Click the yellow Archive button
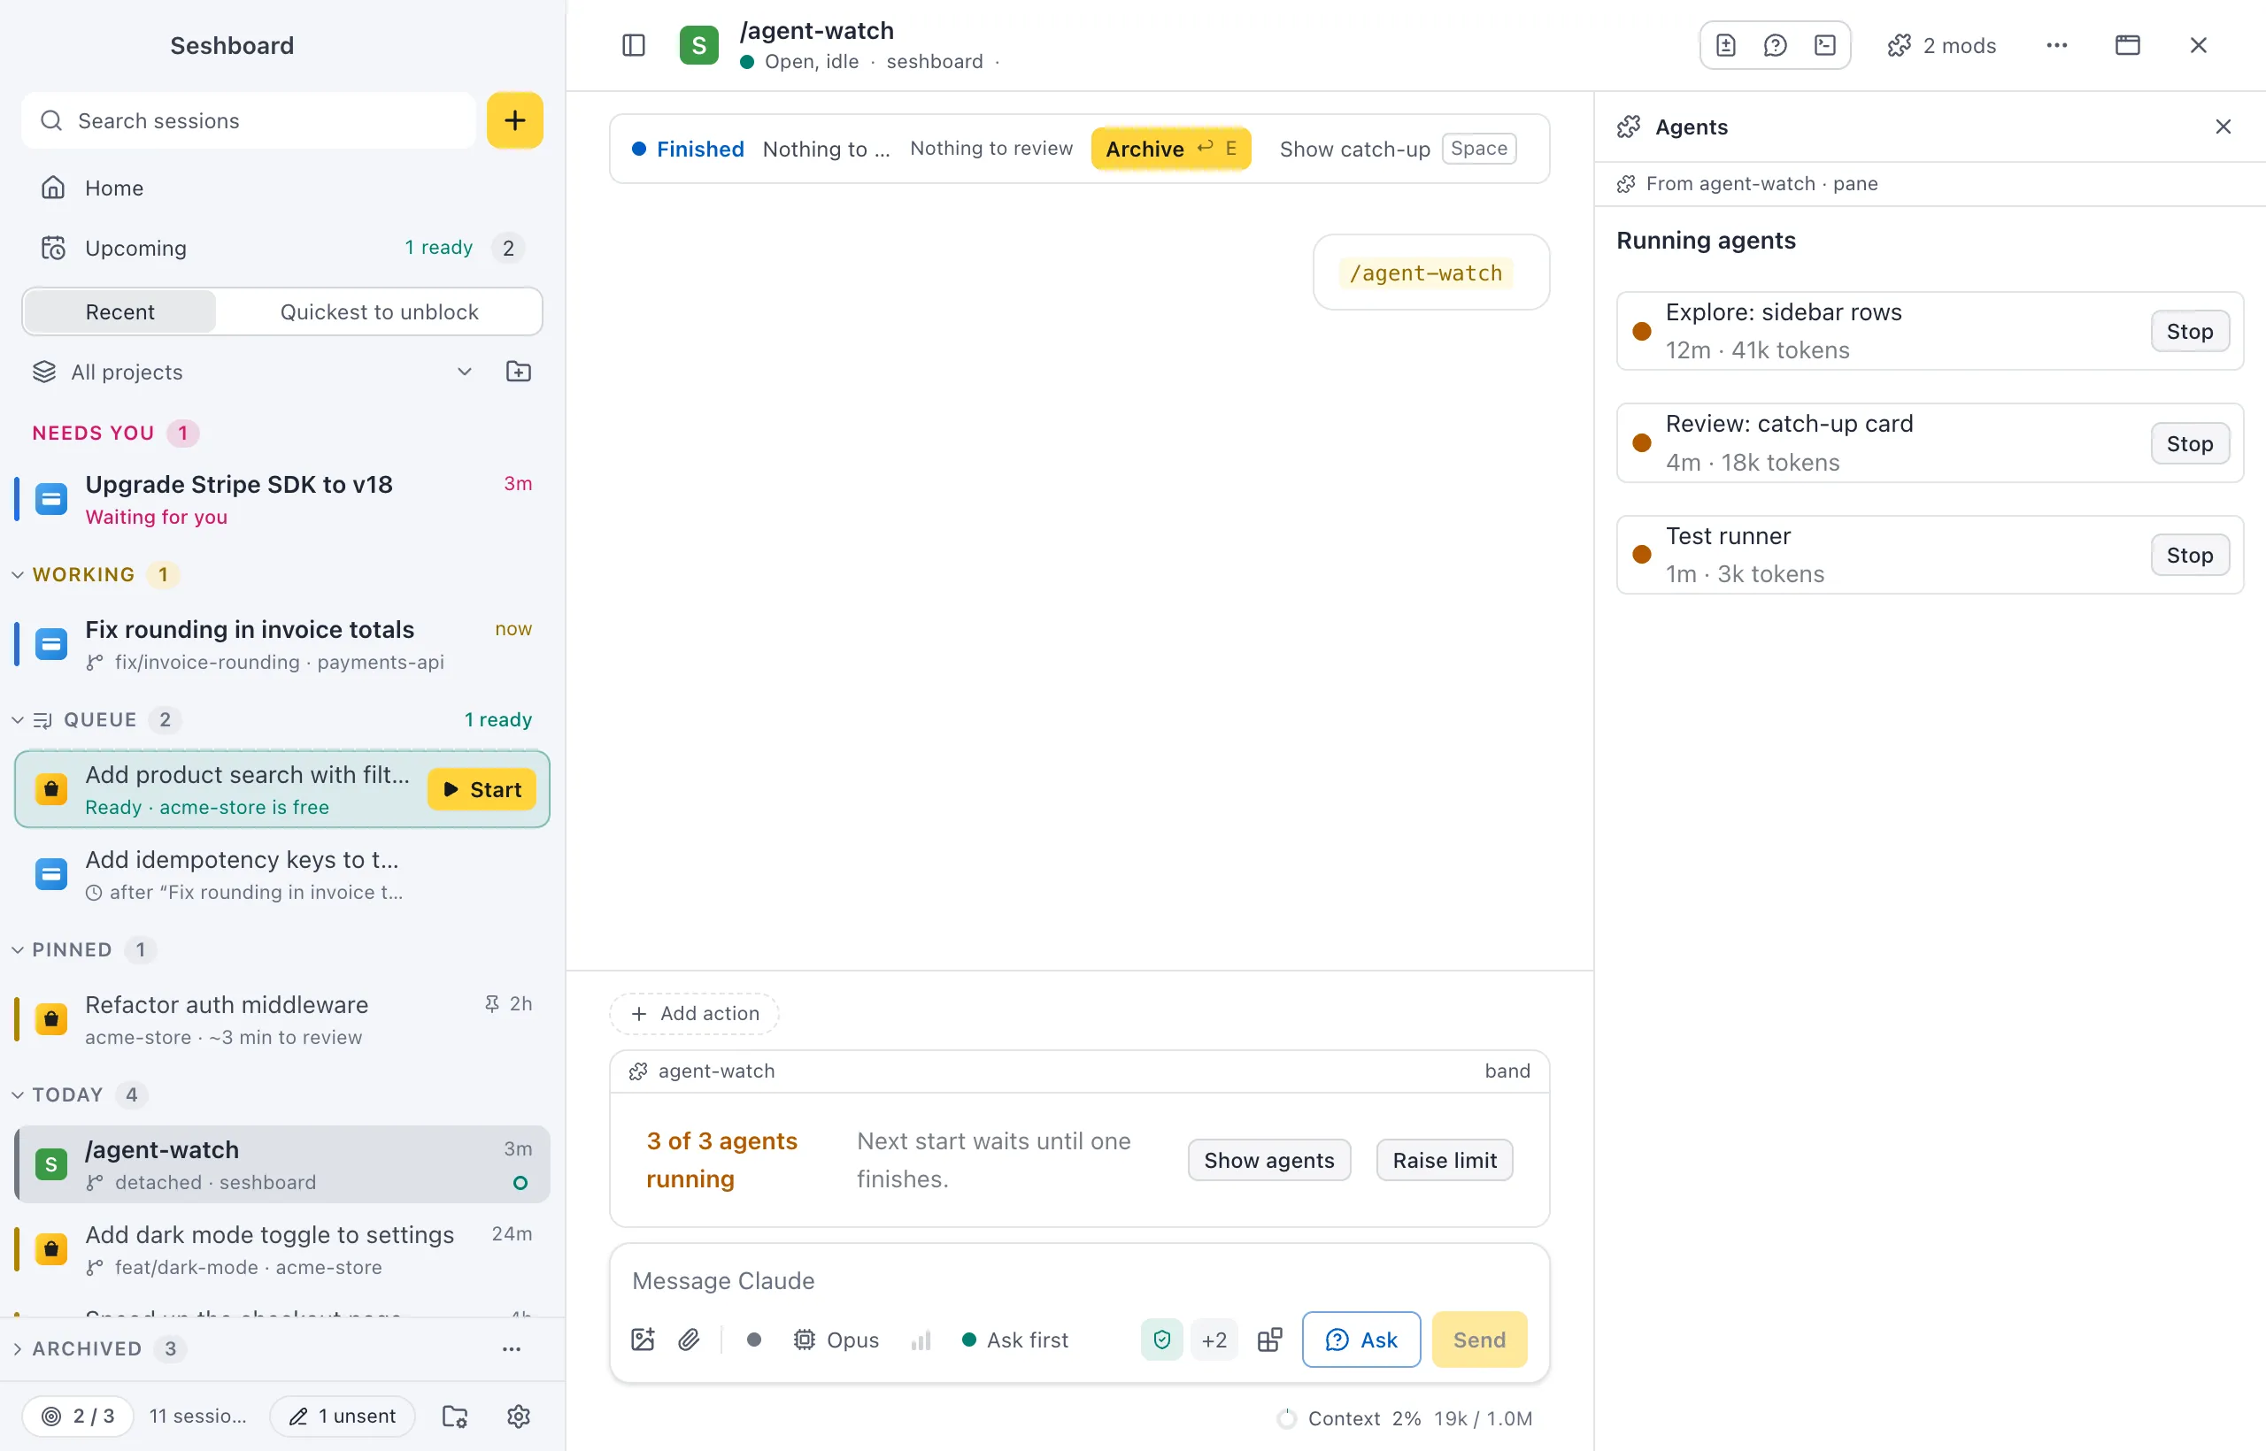The width and height of the screenshot is (2266, 1451). click(x=1171, y=148)
